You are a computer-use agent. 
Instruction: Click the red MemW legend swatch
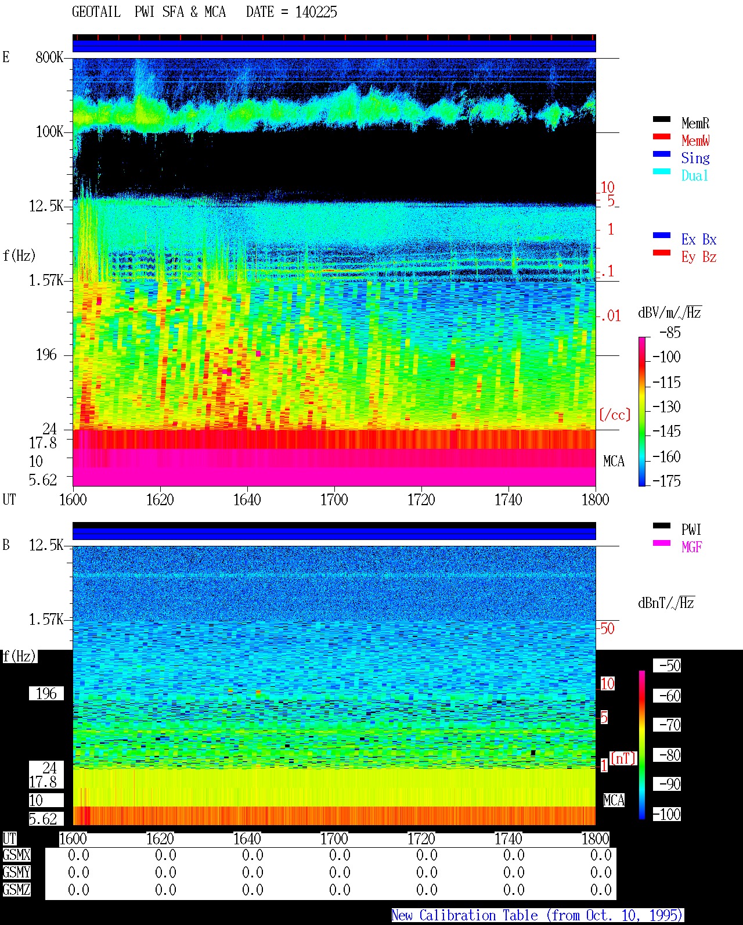click(x=662, y=137)
